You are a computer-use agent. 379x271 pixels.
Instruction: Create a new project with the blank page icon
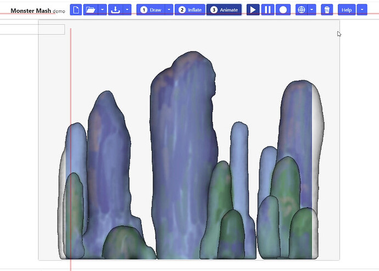(76, 10)
